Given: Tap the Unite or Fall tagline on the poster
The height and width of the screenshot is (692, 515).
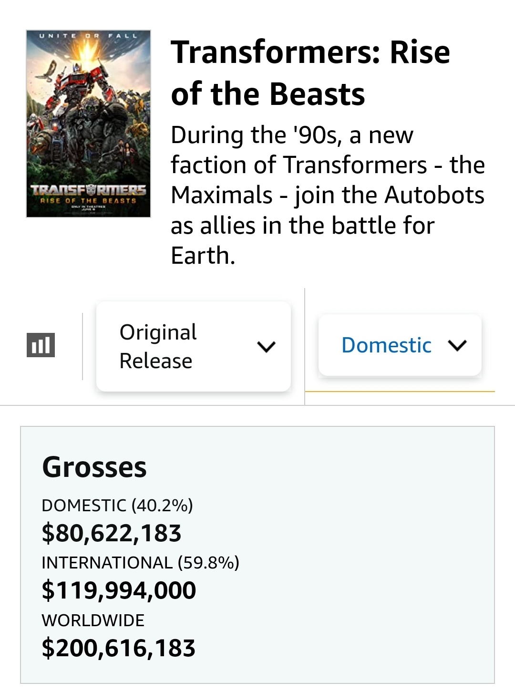Looking at the screenshot, I should click(88, 36).
